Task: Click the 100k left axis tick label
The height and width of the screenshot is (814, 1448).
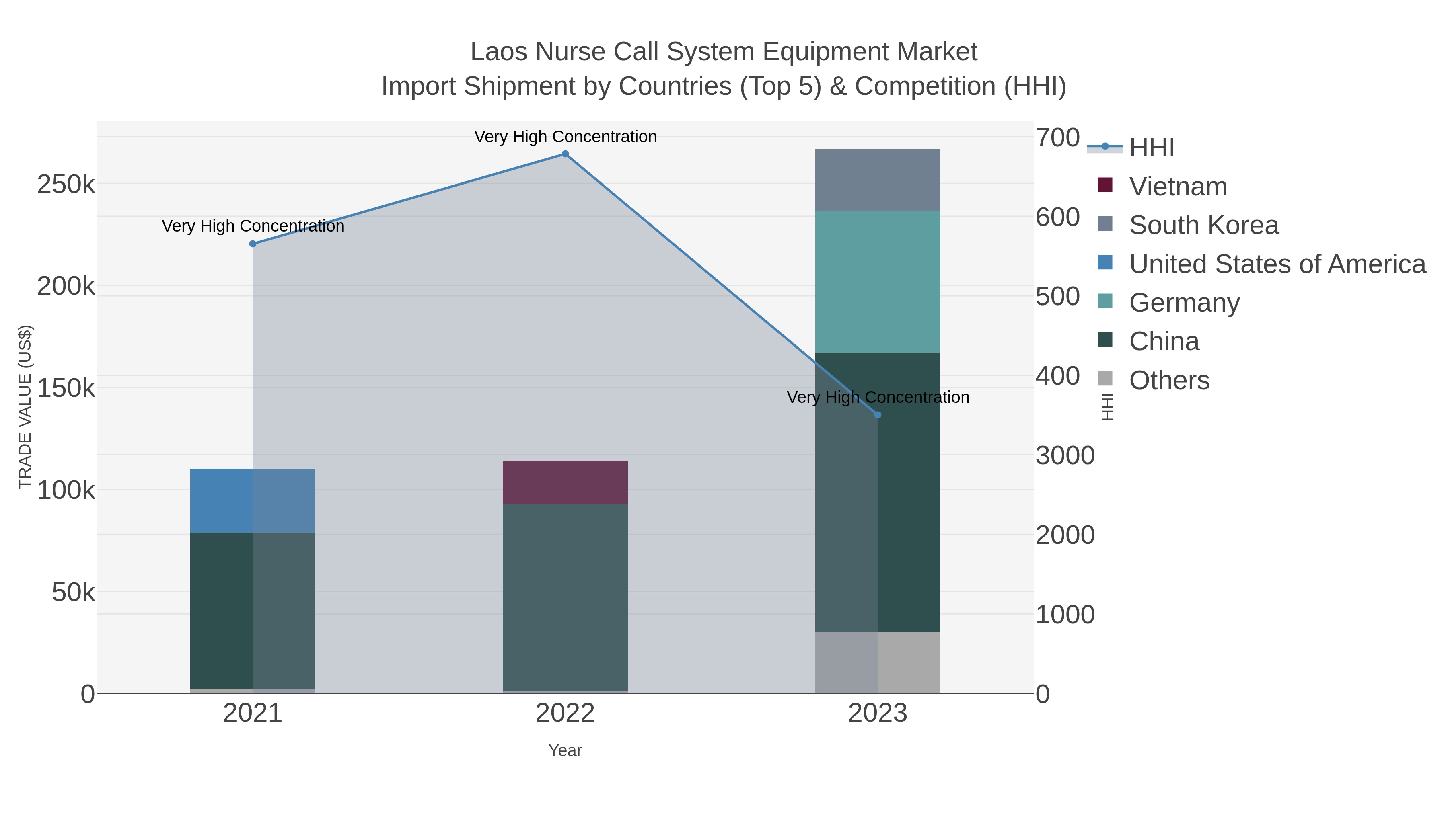Action: (66, 490)
